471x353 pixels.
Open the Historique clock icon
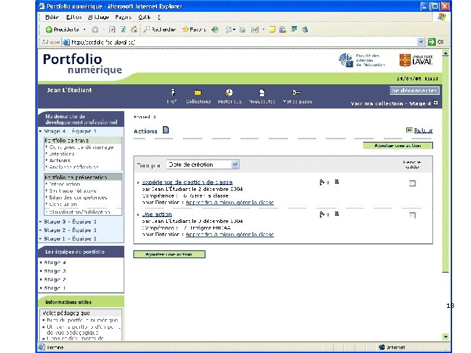pyautogui.click(x=229, y=92)
